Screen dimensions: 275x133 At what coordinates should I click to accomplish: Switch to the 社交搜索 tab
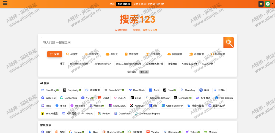click(153, 54)
